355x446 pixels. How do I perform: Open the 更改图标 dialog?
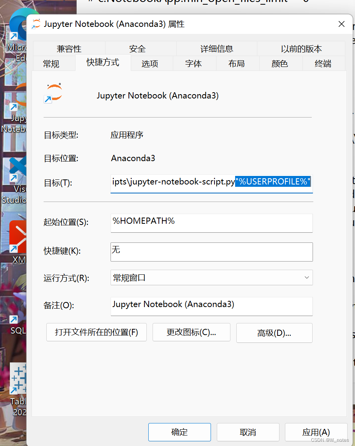point(191,332)
